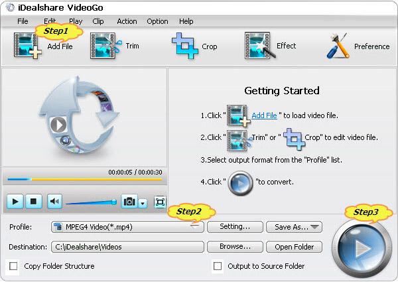The image size is (398, 282).
Task: Click the iDealshare VideoGo title bar icon
Action: 10,7
